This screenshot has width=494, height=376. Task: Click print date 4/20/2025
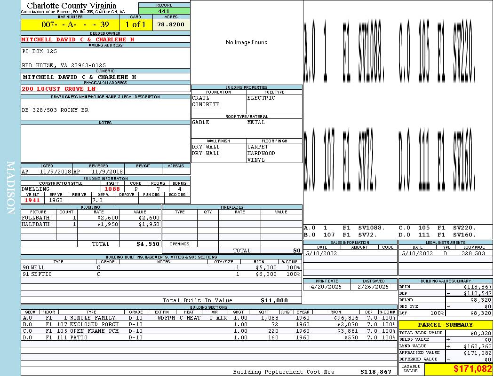pos(326,287)
